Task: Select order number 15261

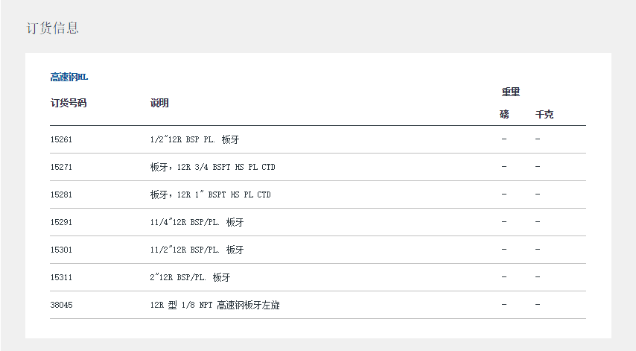Action: pyautogui.click(x=61, y=139)
